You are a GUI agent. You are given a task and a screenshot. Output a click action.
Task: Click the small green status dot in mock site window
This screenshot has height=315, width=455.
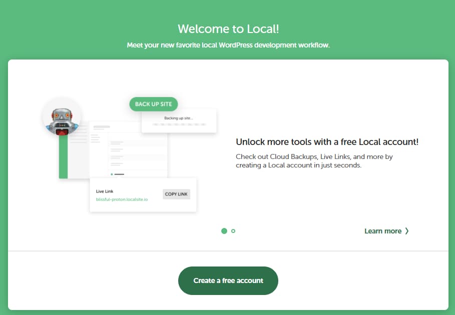coord(112,174)
